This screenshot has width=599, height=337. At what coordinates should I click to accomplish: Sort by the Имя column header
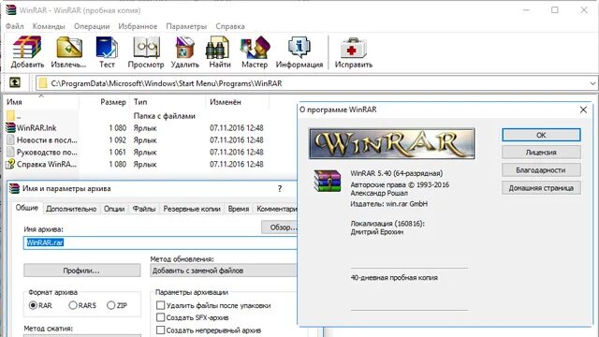point(41,102)
